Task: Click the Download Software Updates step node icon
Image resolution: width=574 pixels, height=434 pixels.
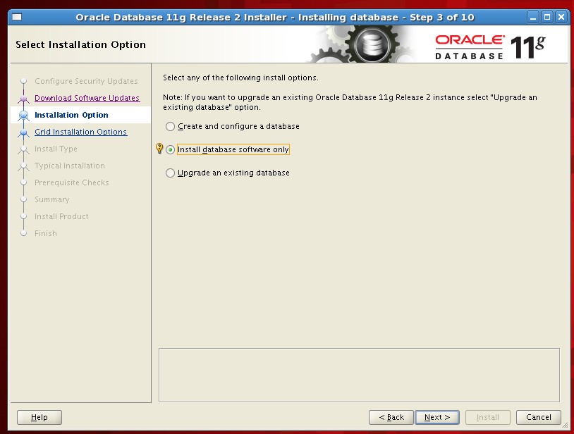Action: pyautogui.click(x=24, y=99)
